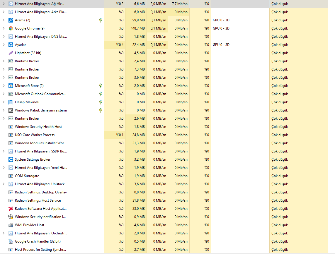Click the leaf icon beside Hesap Makinesi

pyautogui.click(x=101, y=102)
